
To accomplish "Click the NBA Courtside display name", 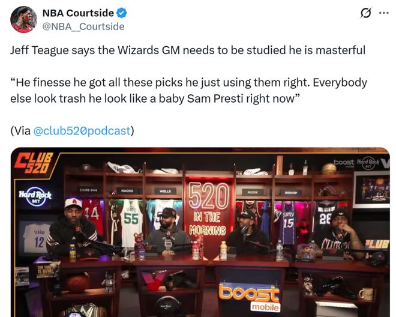I will (78, 13).
